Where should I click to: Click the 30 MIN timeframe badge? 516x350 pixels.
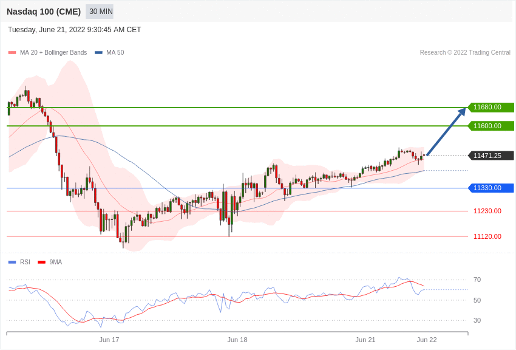click(x=100, y=12)
